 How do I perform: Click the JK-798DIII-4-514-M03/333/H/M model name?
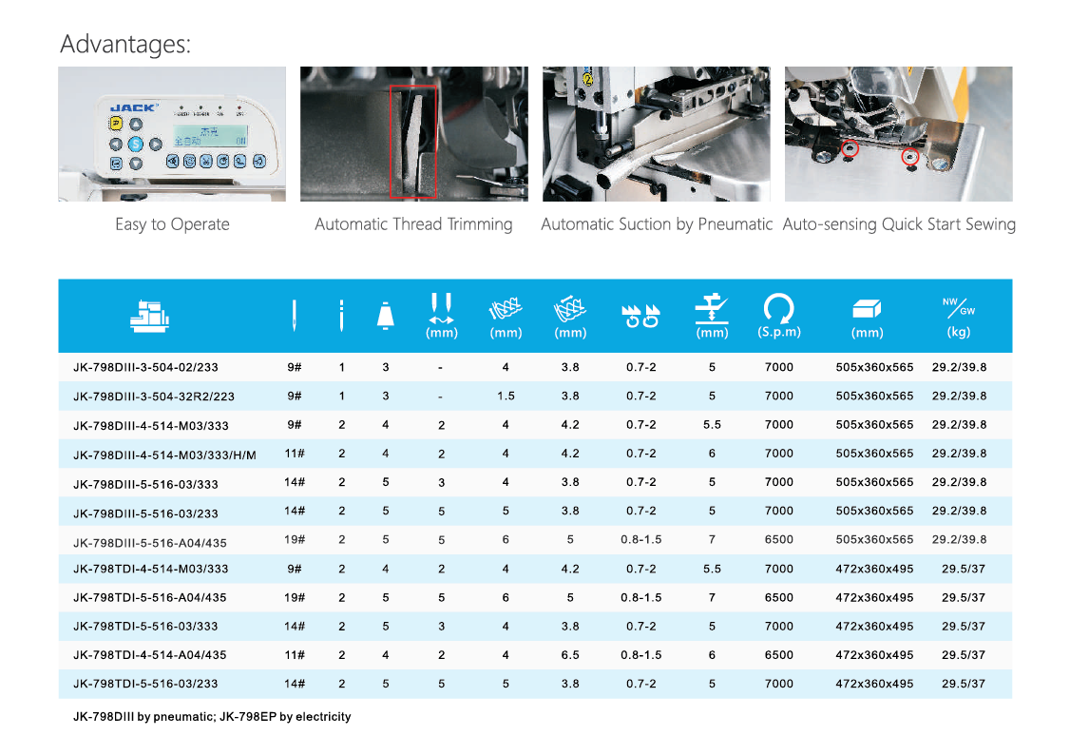click(164, 455)
